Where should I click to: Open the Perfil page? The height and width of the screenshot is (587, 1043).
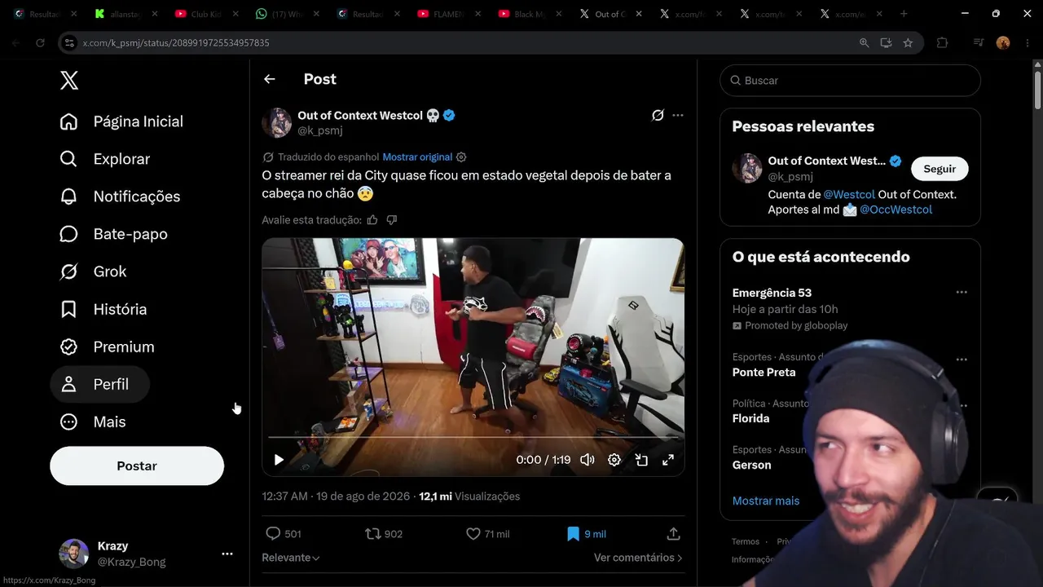[100, 384]
